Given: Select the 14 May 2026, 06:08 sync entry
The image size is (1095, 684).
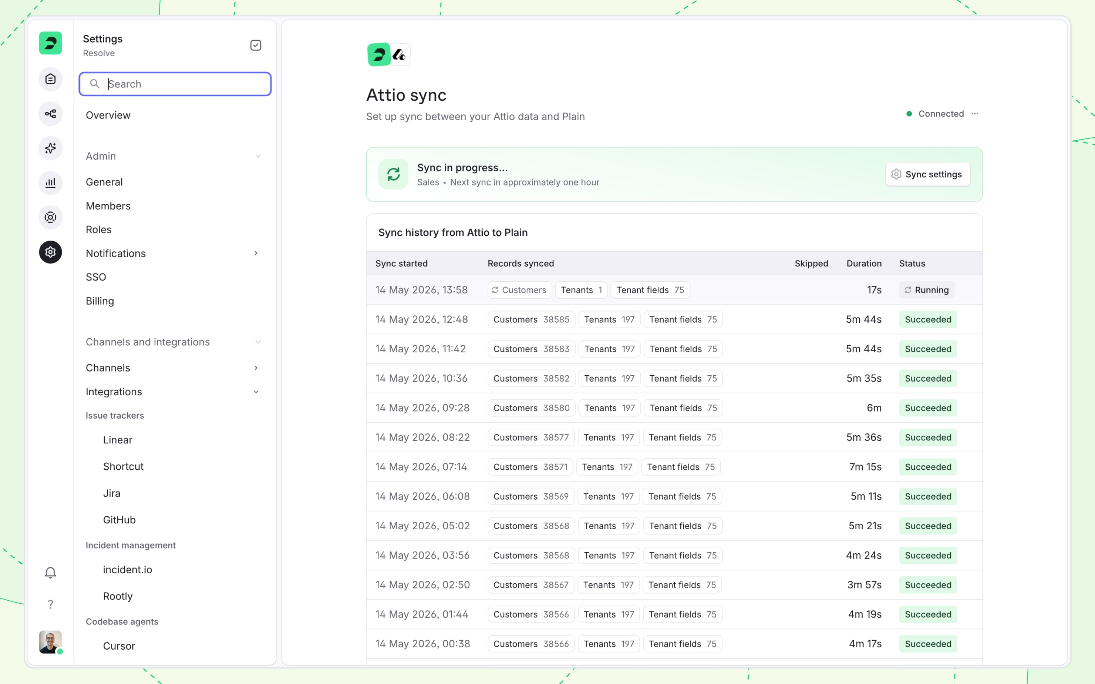Looking at the screenshot, I should 674,496.
